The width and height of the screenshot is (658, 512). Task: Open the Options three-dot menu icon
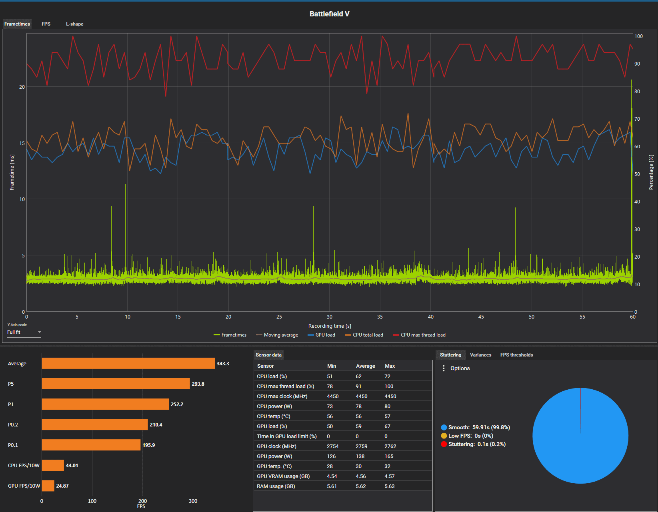click(443, 368)
